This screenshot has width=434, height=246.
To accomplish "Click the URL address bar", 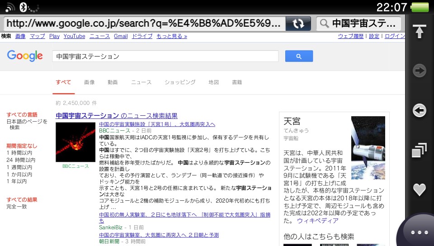I will [x=145, y=24].
